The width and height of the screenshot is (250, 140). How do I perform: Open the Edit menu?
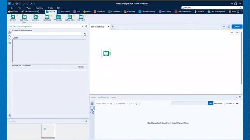click(x=20, y=8)
